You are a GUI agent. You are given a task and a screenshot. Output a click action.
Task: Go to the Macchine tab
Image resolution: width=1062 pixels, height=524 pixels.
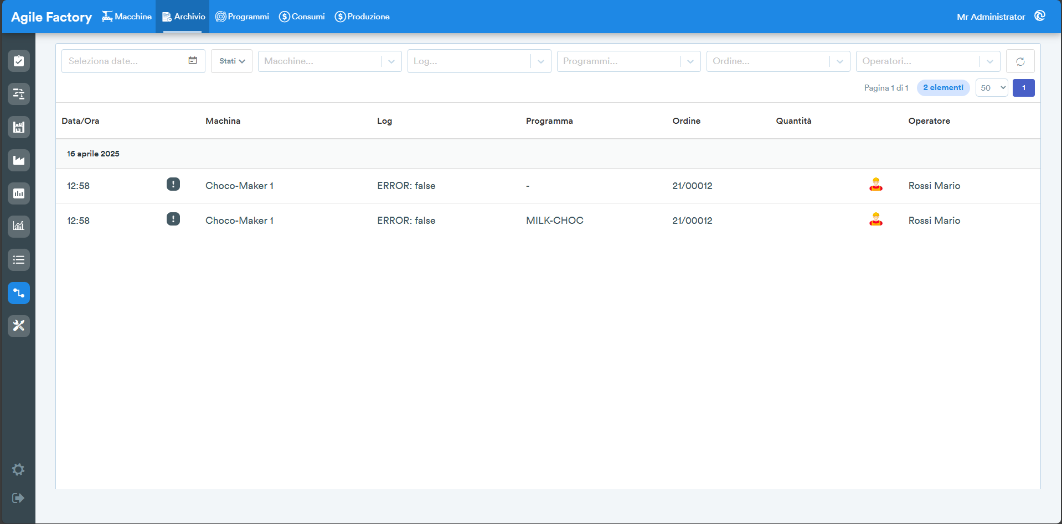(126, 17)
